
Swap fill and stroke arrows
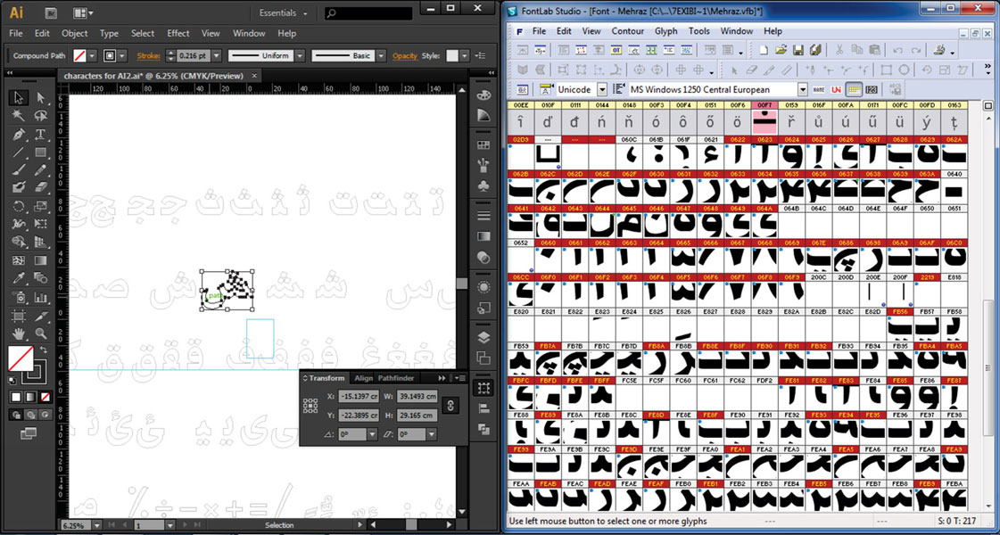tap(44, 350)
